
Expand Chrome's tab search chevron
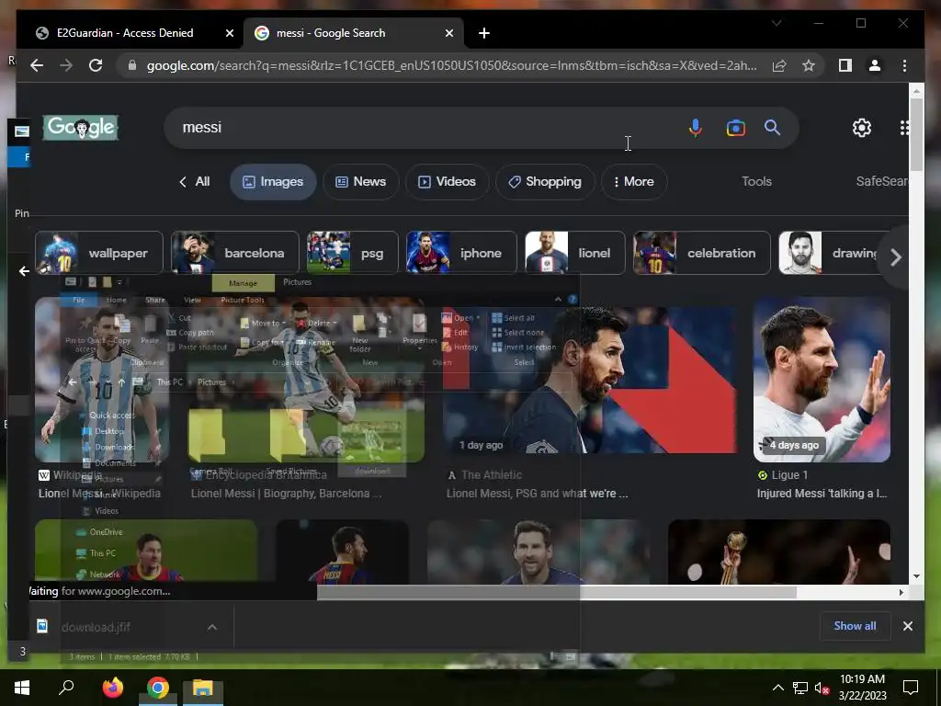777,23
